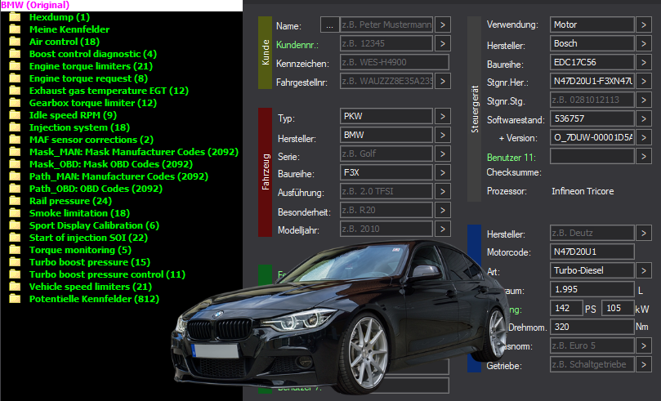Screen dimensions: 661x401
Task: Open the Ausführung arrow button
Action: 442,191
